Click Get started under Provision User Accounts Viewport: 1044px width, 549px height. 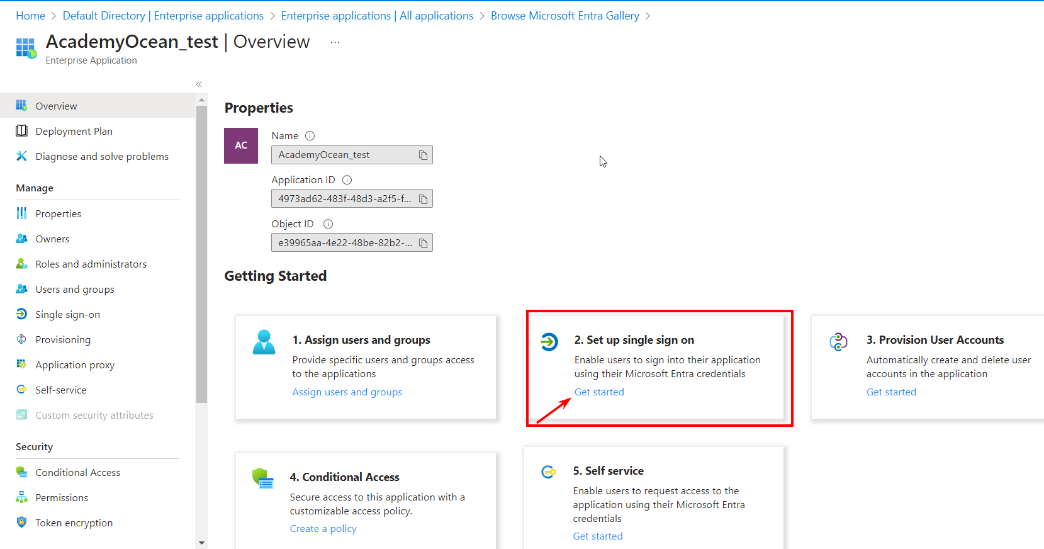point(891,392)
